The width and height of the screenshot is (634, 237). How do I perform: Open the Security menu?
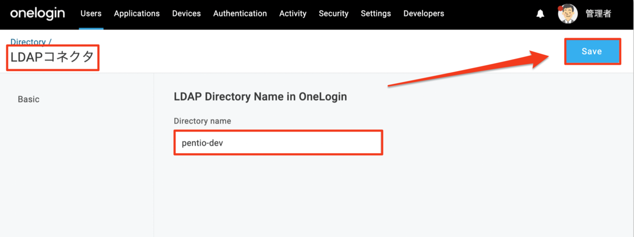pos(333,14)
